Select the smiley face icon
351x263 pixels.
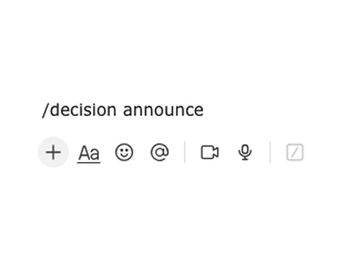click(x=124, y=152)
